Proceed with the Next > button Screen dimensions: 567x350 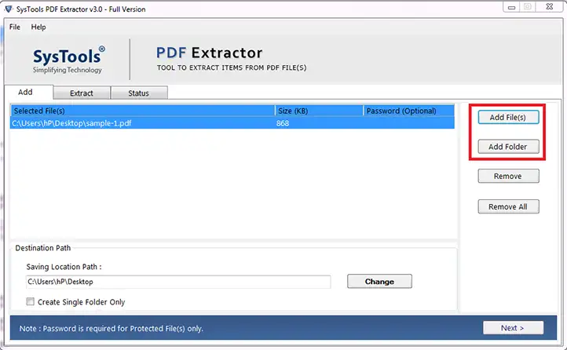click(513, 328)
